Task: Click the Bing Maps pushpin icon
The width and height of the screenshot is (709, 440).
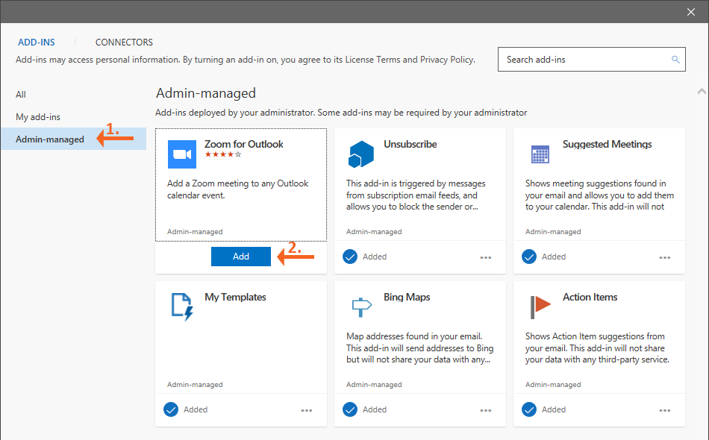Action: pyautogui.click(x=363, y=306)
